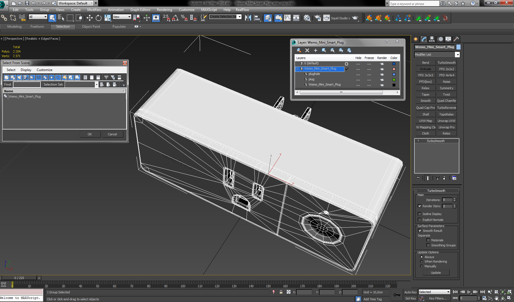Open the Utilities command panel tab
Viewport: 514px width, 302px height.
pyautogui.click(x=456, y=39)
